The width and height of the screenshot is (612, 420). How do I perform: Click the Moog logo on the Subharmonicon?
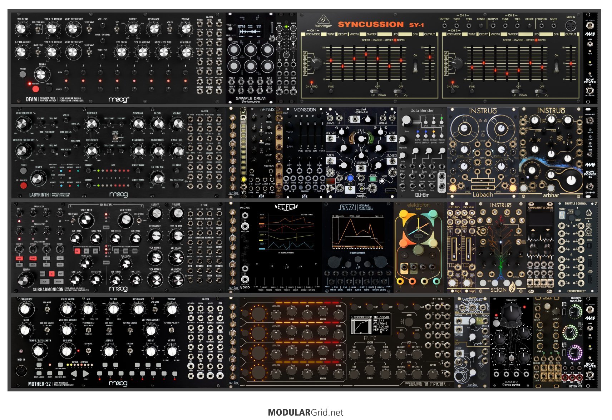tap(118, 288)
